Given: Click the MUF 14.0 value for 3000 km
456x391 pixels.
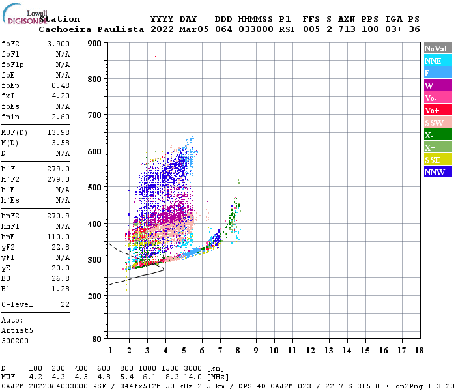Looking at the screenshot, I should [193, 377].
